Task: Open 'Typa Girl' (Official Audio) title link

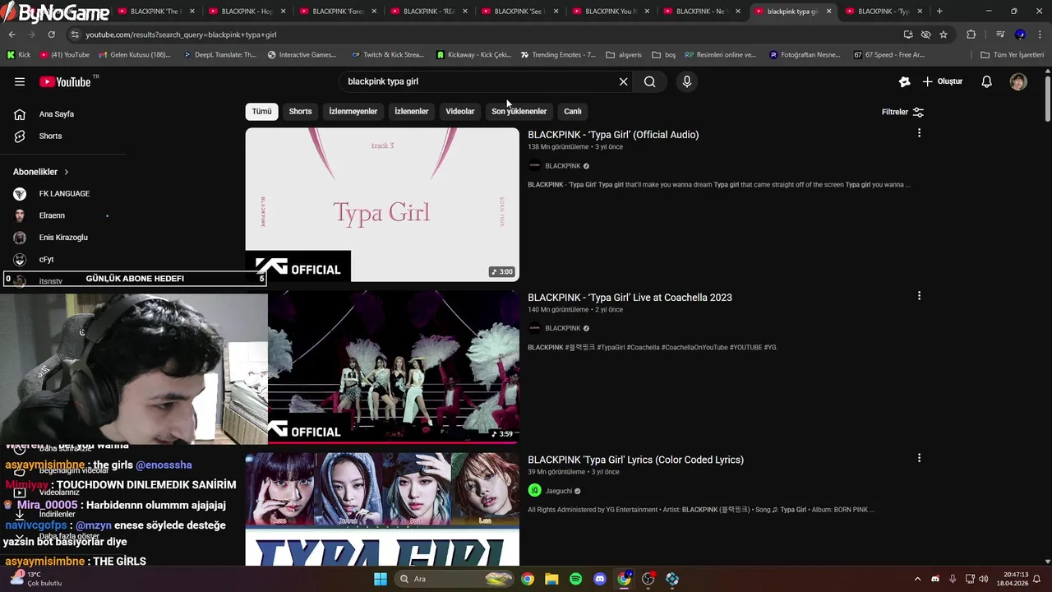Action: 613,135
